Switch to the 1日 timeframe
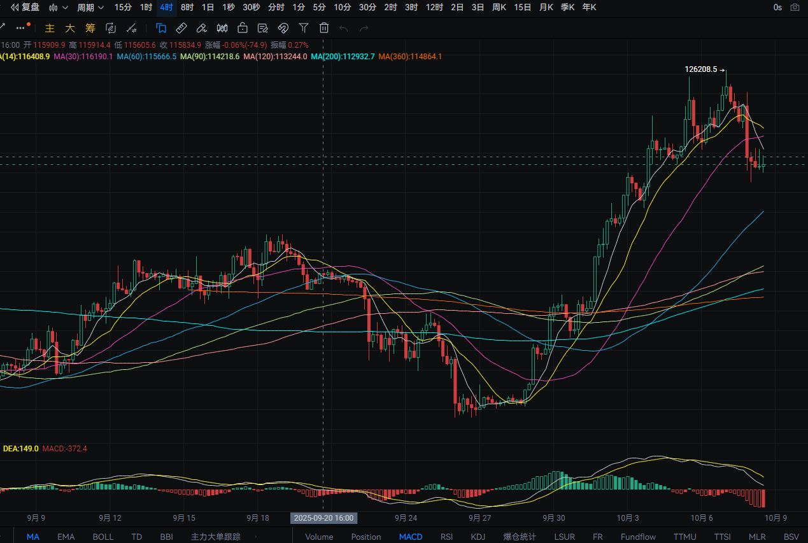The width and height of the screenshot is (808, 543). click(208, 8)
